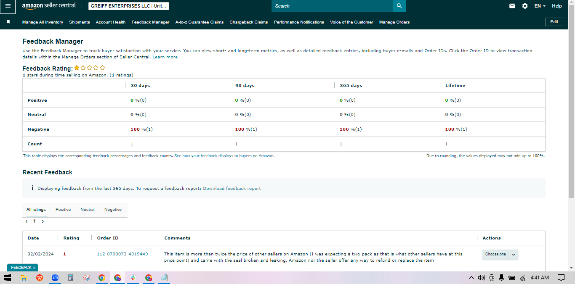Go to Performance Notifications
The width and height of the screenshot is (575, 284).
point(299,22)
